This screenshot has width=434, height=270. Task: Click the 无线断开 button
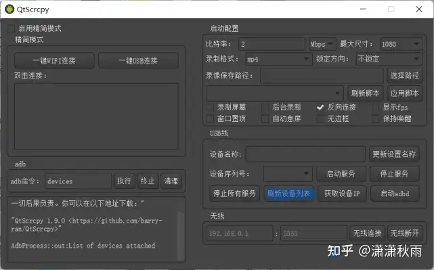click(x=404, y=233)
